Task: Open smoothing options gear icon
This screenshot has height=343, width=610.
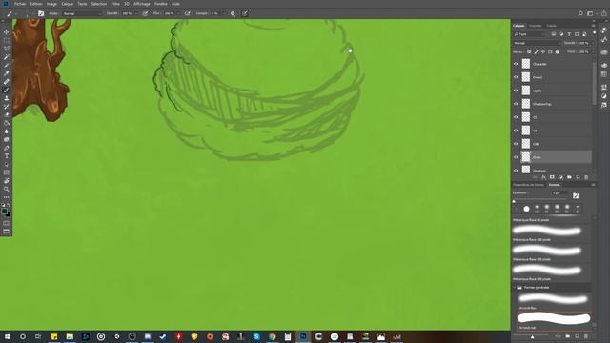Action: (233, 13)
